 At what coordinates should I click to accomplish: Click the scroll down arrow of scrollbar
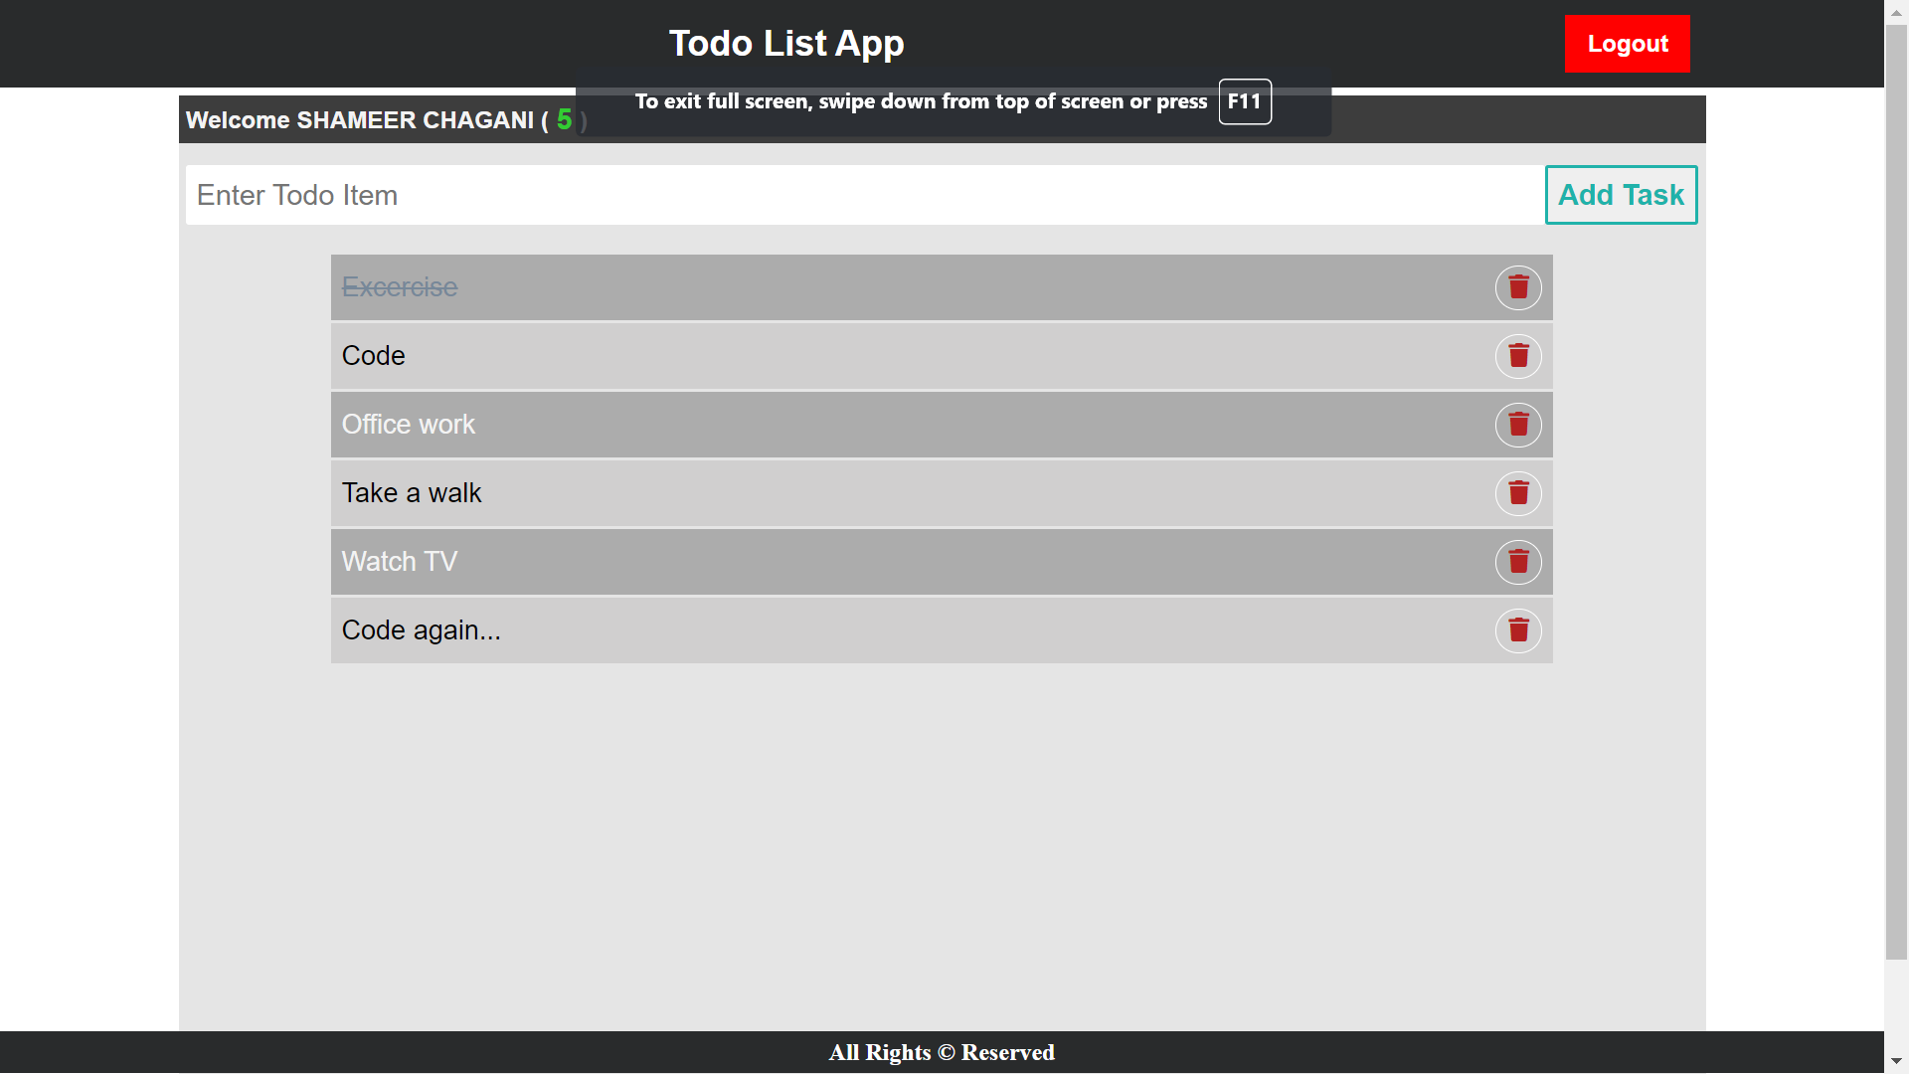[x=1896, y=1062]
